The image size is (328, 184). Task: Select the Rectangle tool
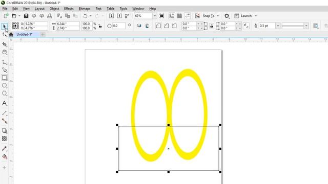tap(5, 78)
